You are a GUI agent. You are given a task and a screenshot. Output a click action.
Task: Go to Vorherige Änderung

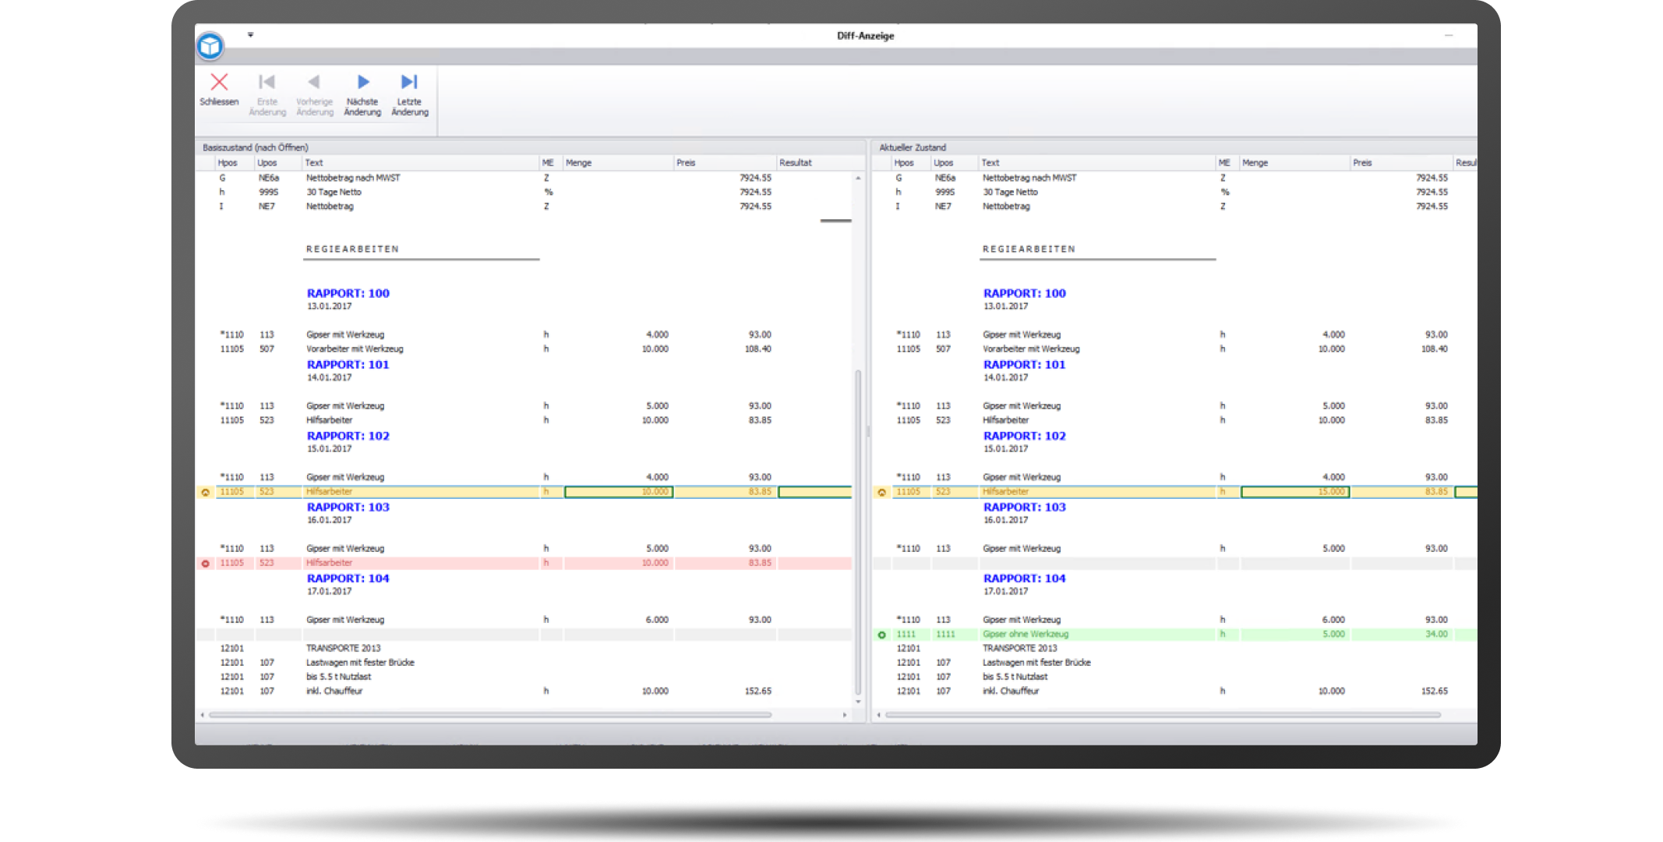pos(314,94)
